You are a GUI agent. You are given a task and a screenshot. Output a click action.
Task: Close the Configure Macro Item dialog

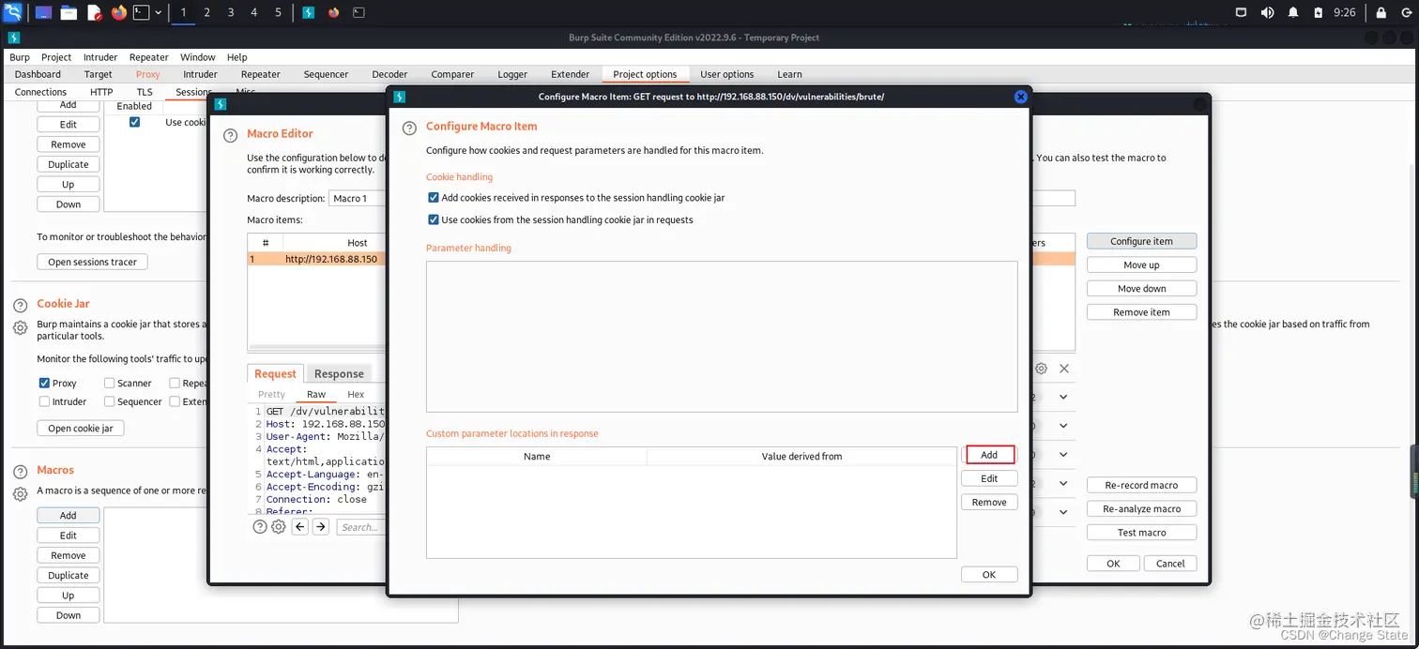pos(1021,97)
